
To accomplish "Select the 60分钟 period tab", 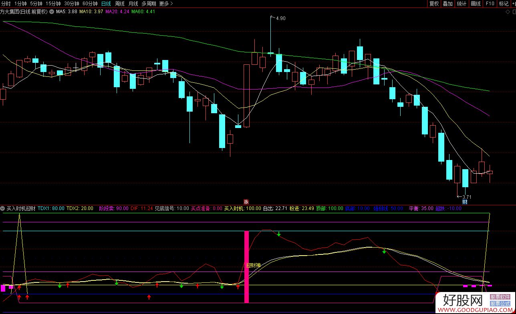I will tap(90, 4).
